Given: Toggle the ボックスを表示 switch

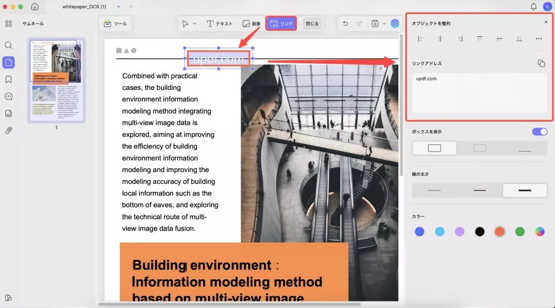Looking at the screenshot, I should 540,132.
